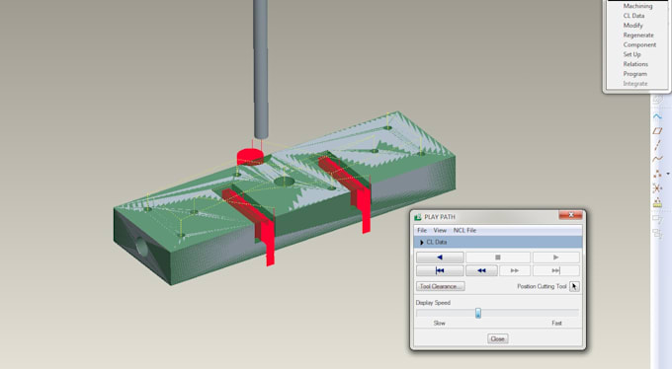
Task: Select the datum point tool icon
Action: 657,174
